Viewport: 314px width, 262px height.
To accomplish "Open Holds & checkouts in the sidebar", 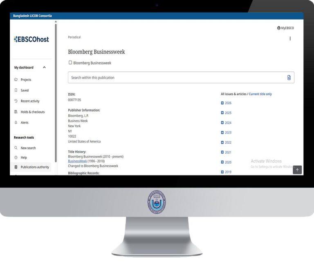I will [x=33, y=112].
